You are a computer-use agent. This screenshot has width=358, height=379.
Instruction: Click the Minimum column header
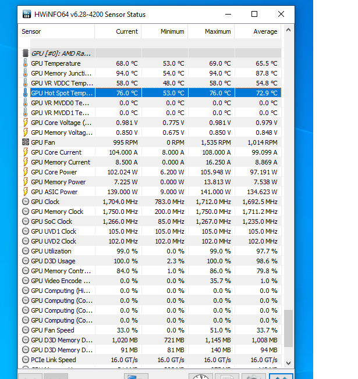tap(165, 31)
